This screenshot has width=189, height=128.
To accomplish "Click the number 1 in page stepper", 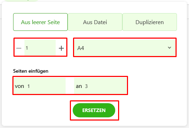I will click(27, 48).
